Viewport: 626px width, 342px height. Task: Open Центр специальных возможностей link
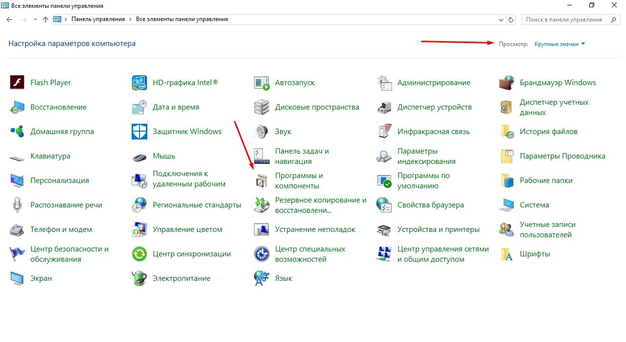point(310,254)
